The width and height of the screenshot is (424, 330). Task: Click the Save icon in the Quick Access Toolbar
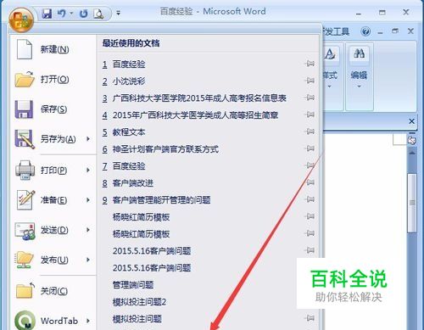(x=47, y=14)
